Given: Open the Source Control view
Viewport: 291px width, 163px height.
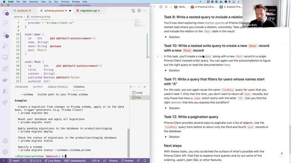Looking at the screenshot, I should click(5, 34).
